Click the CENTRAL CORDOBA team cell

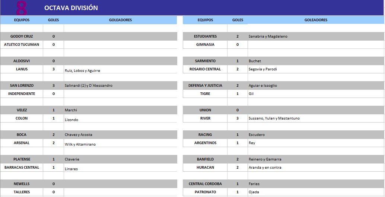[205, 184]
